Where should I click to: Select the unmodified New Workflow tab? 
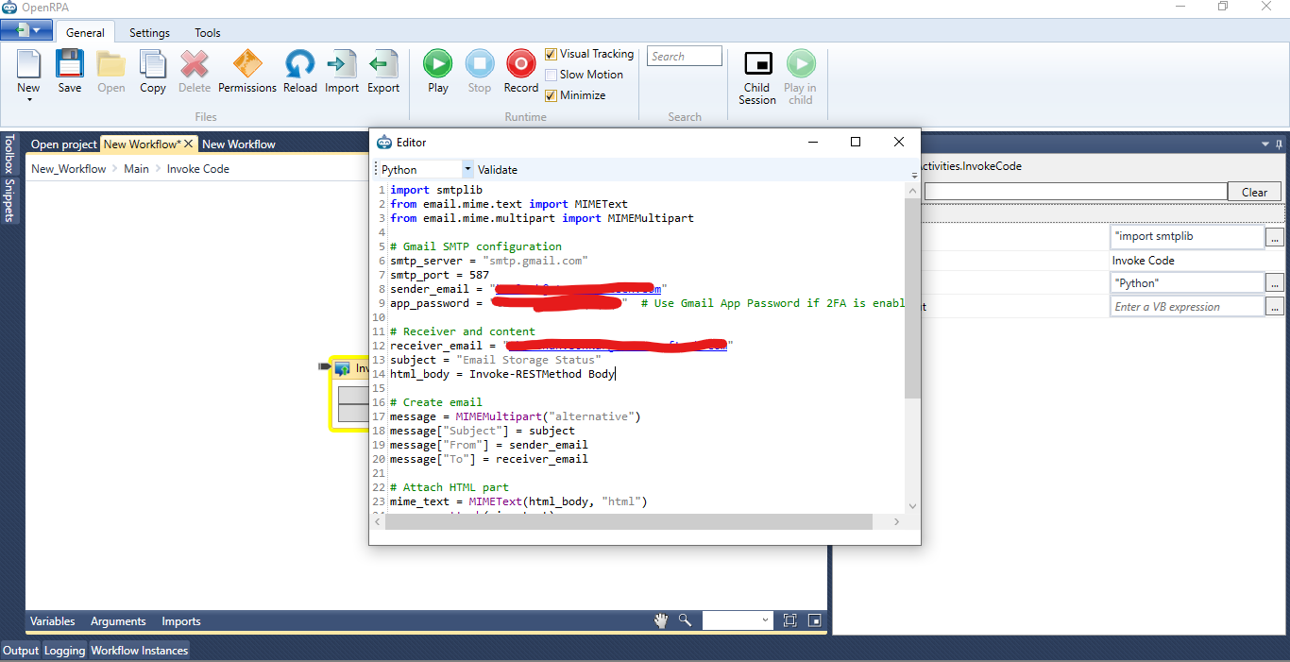coord(239,144)
